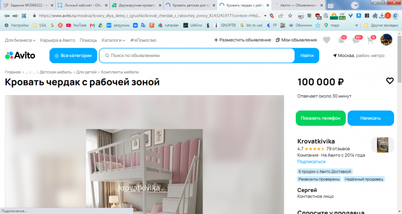The width and height of the screenshot is (402, 214).
Task: Open Avito favorites heart in the header
Action: coord(327,40)
